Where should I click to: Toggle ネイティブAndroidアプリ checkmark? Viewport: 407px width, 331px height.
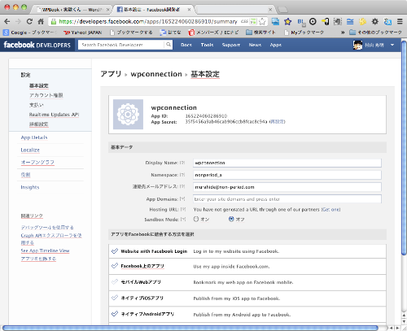(115, 314)
